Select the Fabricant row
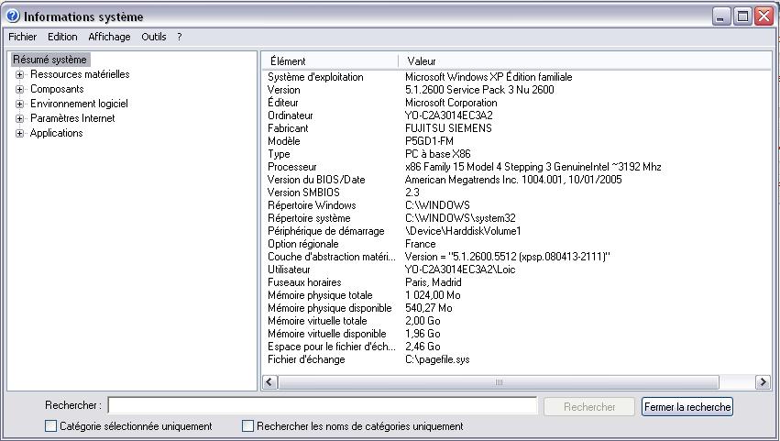This screenshot has width=780, height=441. (x=516, y=128)
